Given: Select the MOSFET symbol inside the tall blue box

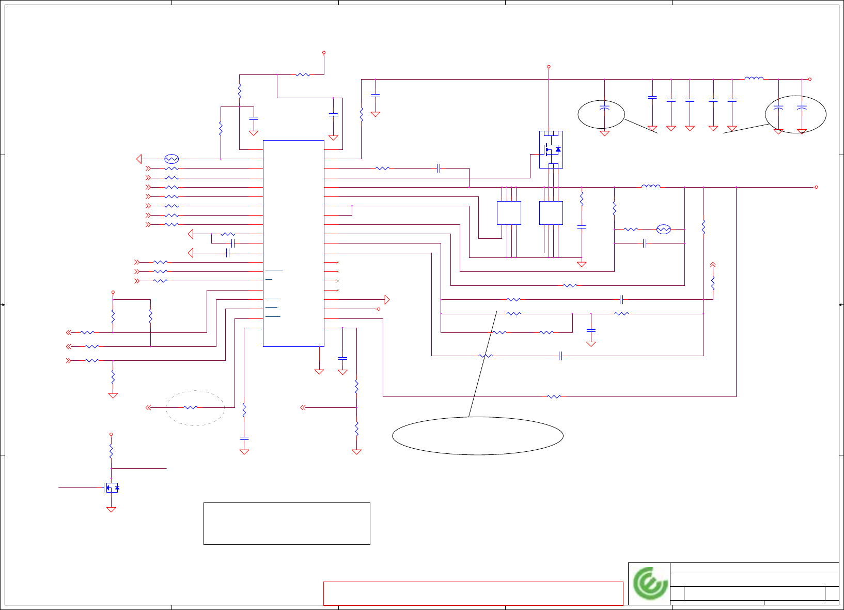Looking at the screenshot, I should (x=551, y=149).
